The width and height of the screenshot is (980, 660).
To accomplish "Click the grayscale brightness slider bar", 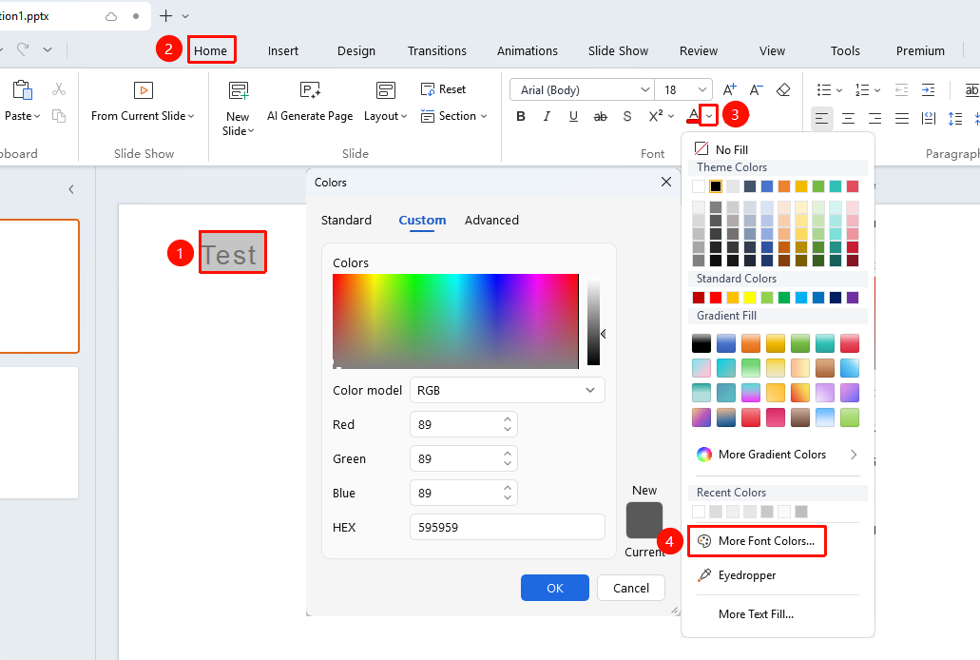I will tap(593, 320).
